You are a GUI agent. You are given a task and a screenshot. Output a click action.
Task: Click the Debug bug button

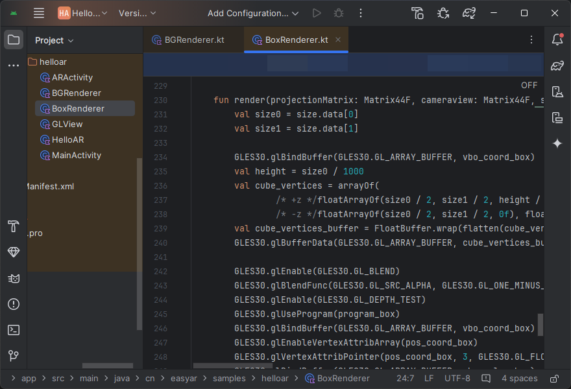click(x=338, y=13)
